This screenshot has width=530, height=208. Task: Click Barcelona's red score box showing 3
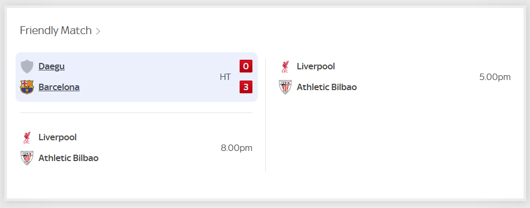point(246,87)
